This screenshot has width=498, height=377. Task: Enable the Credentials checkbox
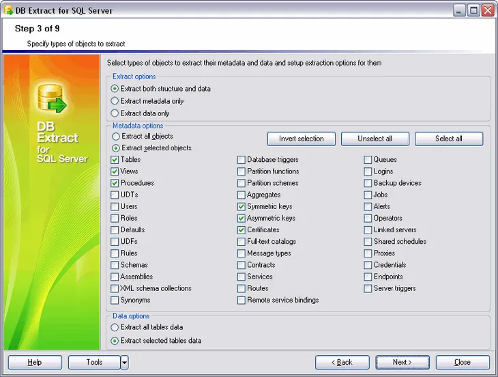pos(368,265)
